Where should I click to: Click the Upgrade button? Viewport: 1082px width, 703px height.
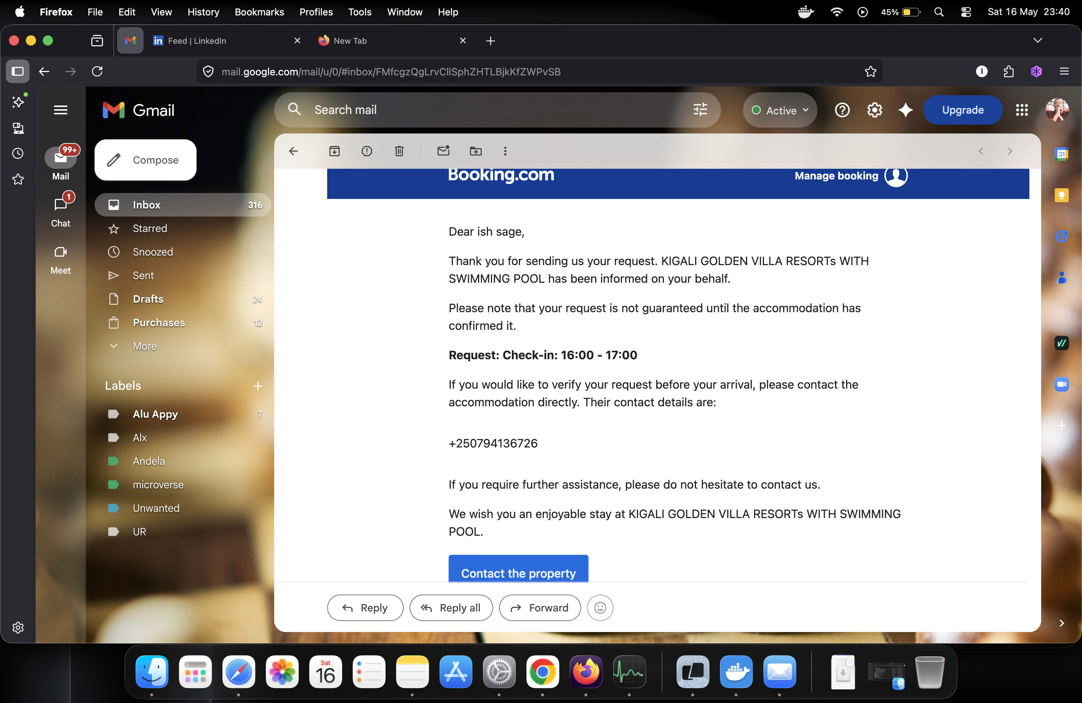[962, 110]
